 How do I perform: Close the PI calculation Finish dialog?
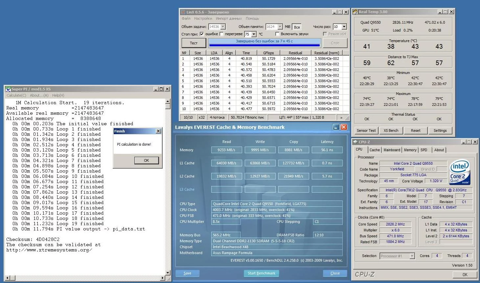158,131
